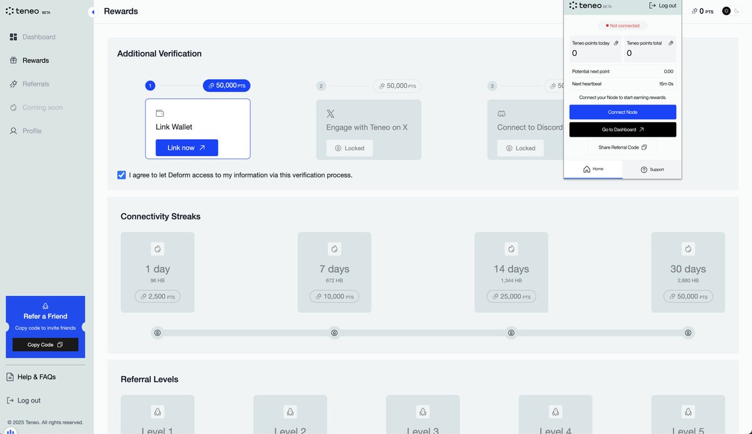Click the Teneo logo in the extension popup
752x434 pixels.
tap(590, 6)
